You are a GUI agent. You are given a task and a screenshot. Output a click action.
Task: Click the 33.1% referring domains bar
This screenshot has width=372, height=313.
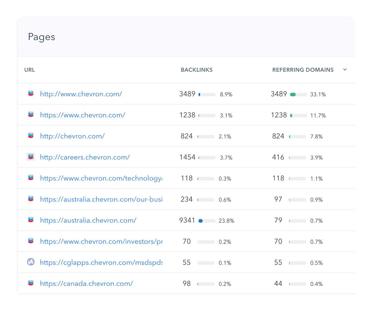click(299, 95)
